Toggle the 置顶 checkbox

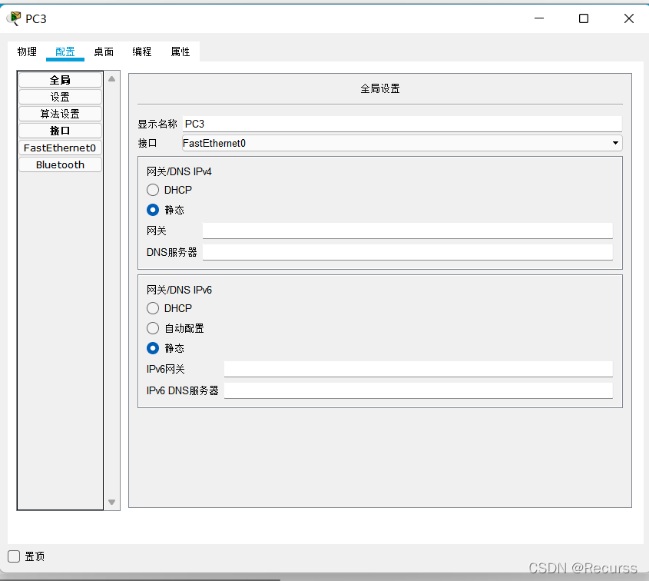[x=14, y=556]
